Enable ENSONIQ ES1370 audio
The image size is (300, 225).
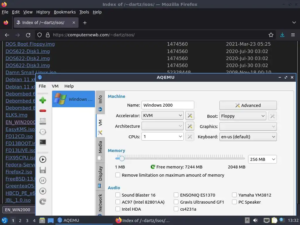click(x=176, y=195)
